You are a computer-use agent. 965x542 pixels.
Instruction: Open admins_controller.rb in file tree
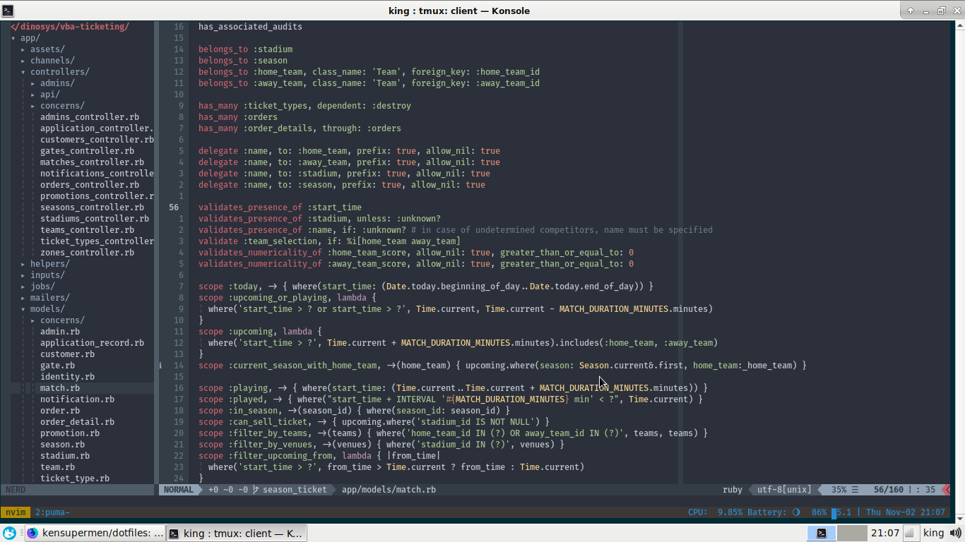tap(90, 117)
